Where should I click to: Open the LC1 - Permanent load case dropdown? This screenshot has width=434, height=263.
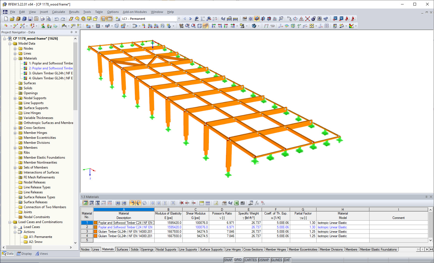pyautogui.click(x=179, y=19)
